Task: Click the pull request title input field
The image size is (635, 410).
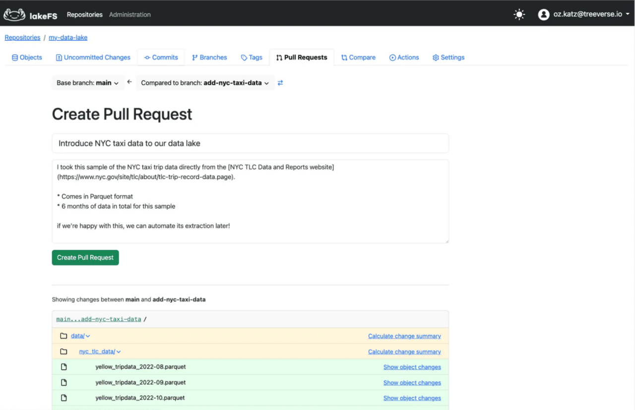Action: click(x=250, y=143)
